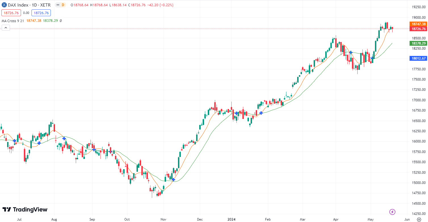Click the purple lightning bolt icon
Viewport: 428px width, 222px height.
[x=393, y=212]
